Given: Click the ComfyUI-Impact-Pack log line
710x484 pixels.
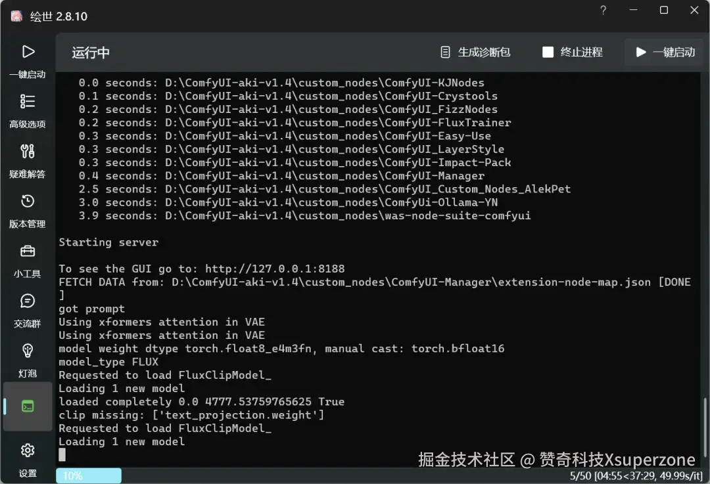Looking at the screenshot, I should click(x=295, y=162).
